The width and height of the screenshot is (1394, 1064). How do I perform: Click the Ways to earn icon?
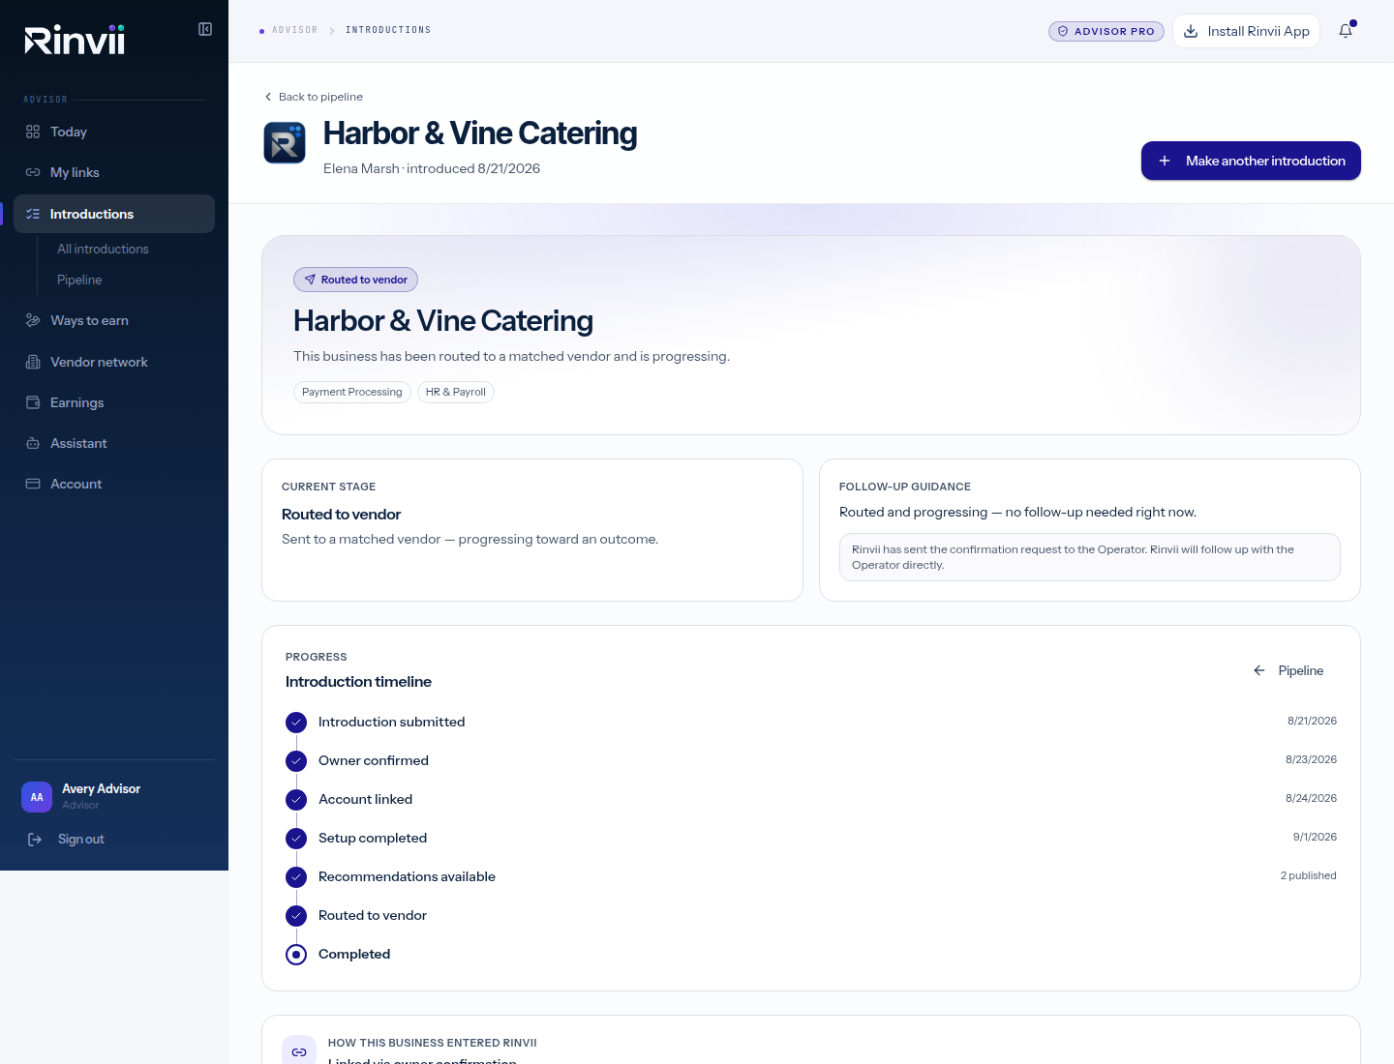[x=33, y=320]
